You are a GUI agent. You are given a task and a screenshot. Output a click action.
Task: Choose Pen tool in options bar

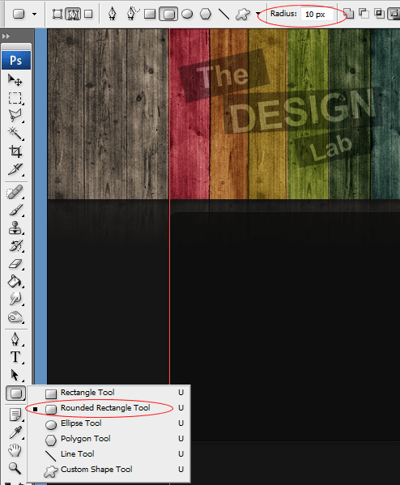click(112, 14)
